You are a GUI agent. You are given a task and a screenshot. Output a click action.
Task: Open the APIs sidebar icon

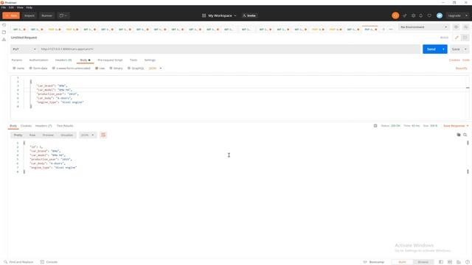point(4,39)
